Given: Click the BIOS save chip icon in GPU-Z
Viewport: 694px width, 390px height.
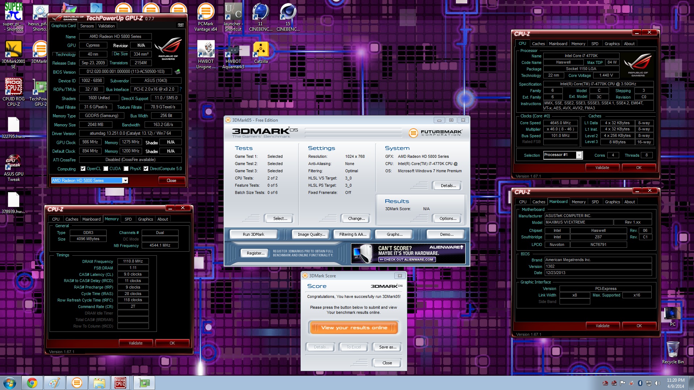Looking at the screenshot, I should coord(177,71).
